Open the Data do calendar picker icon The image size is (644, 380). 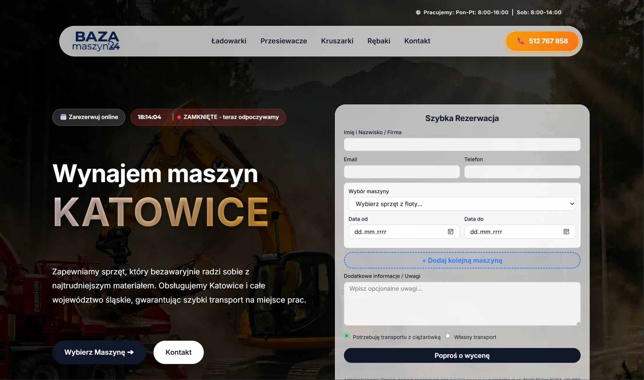pyautogui.click(x=566, y=232)
